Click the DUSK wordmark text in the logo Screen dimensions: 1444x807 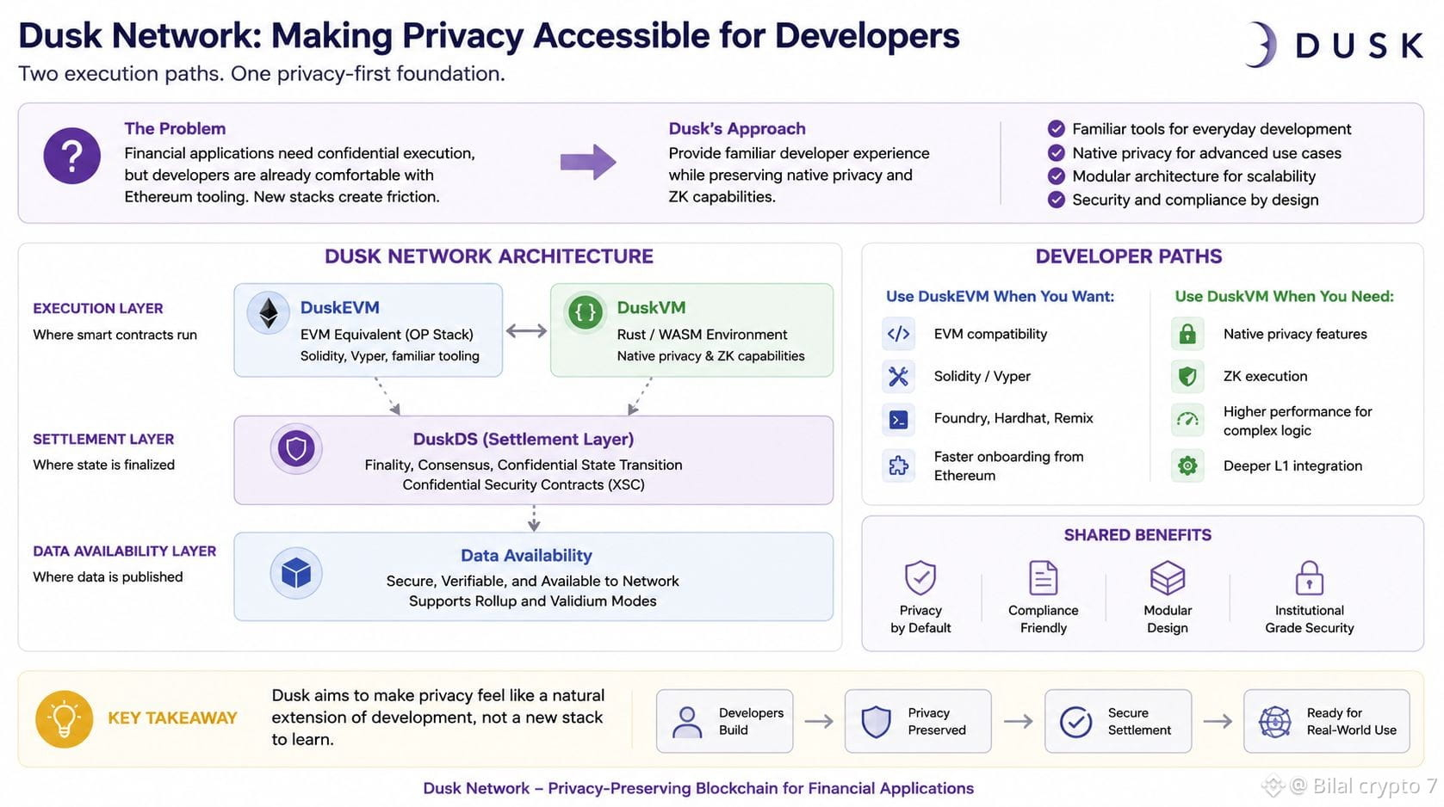click(x=1359, y=46)
